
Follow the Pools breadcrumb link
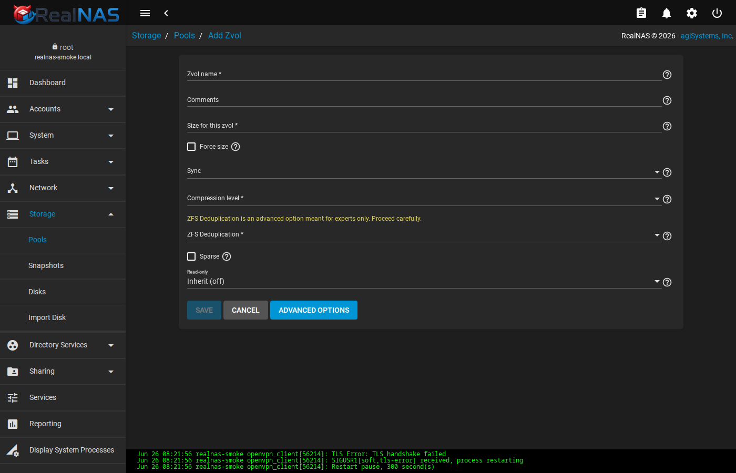coord(185,36)
